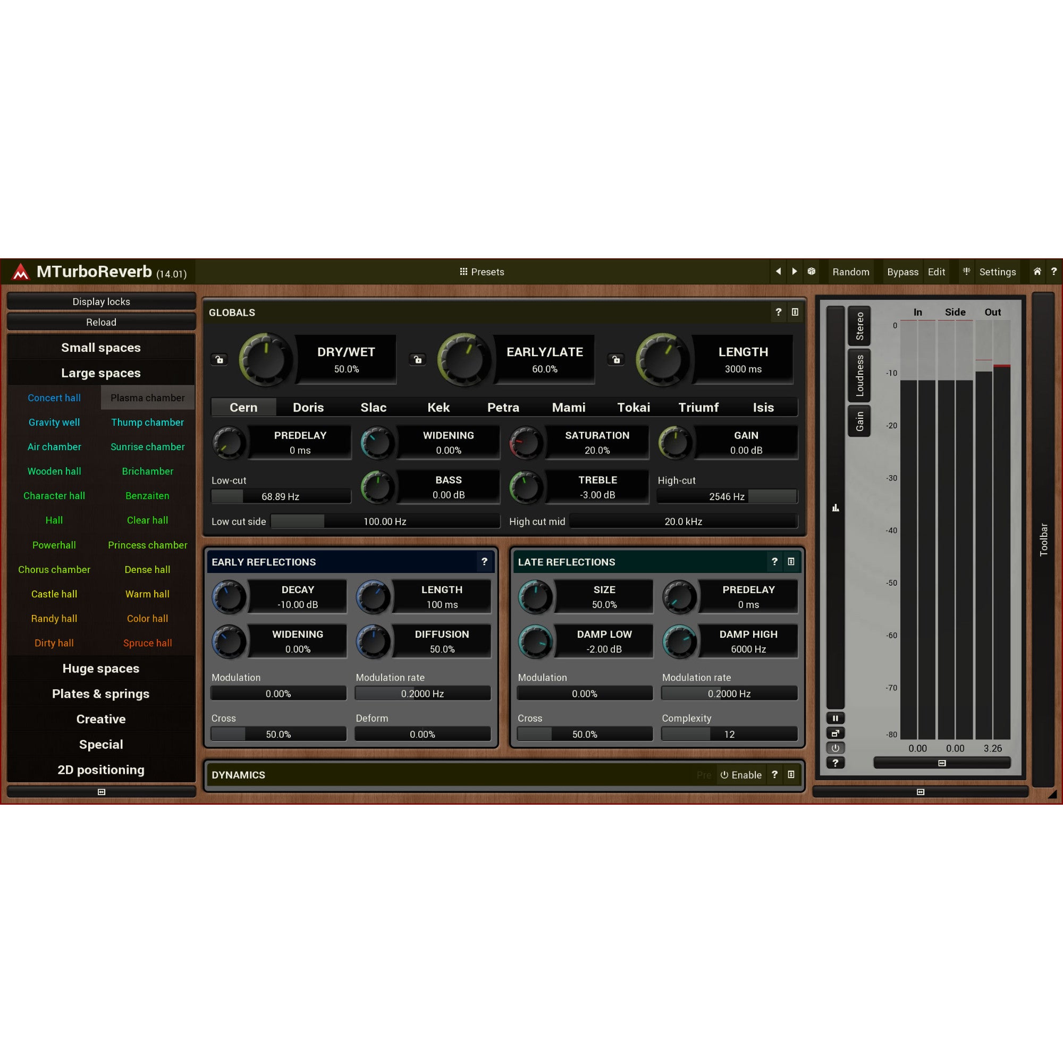1063x1063 pixels.
Task: Pause the meter display
Action: click(835, 718)
